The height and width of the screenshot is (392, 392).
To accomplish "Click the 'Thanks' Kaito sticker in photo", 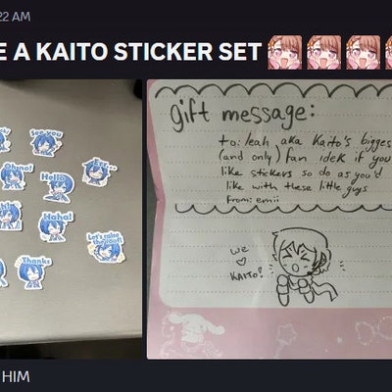I will click(33, 272).
